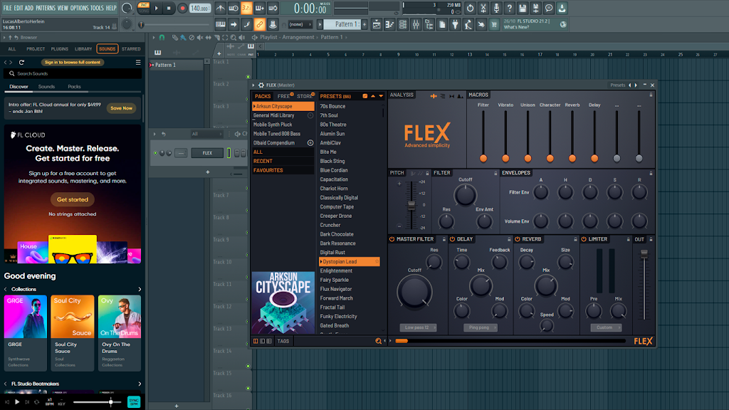Click the Get started button
Screen dimensions: 729x410
tap(72, 199)
